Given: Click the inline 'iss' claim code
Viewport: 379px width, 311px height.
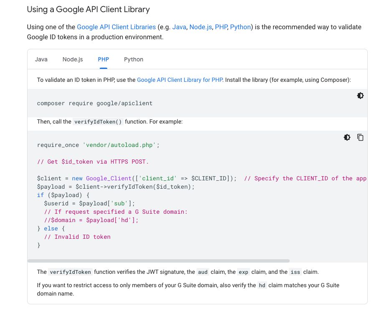Looking at the screenshot, I should point(295,272).
